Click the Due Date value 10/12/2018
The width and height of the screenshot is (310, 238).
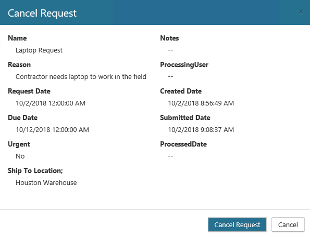tap(52, 129)
